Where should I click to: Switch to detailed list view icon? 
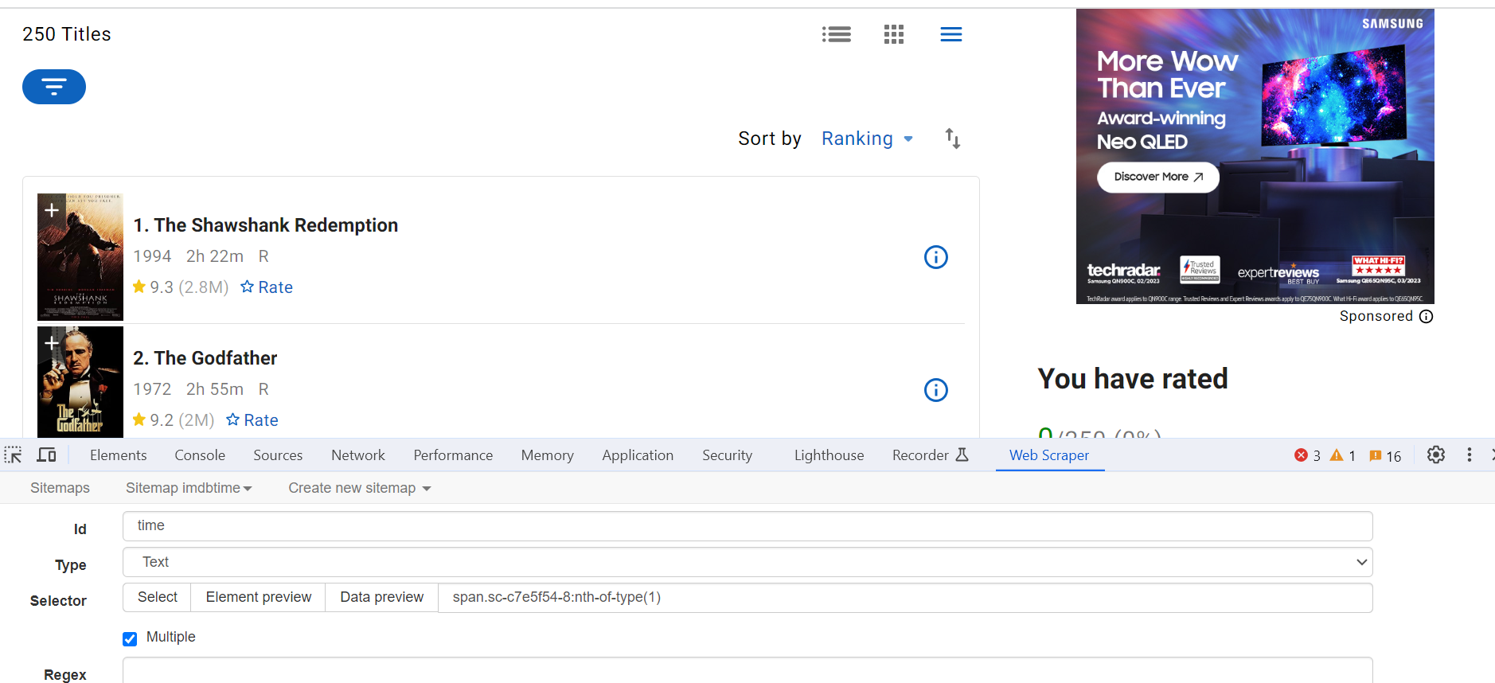(837, 34)
